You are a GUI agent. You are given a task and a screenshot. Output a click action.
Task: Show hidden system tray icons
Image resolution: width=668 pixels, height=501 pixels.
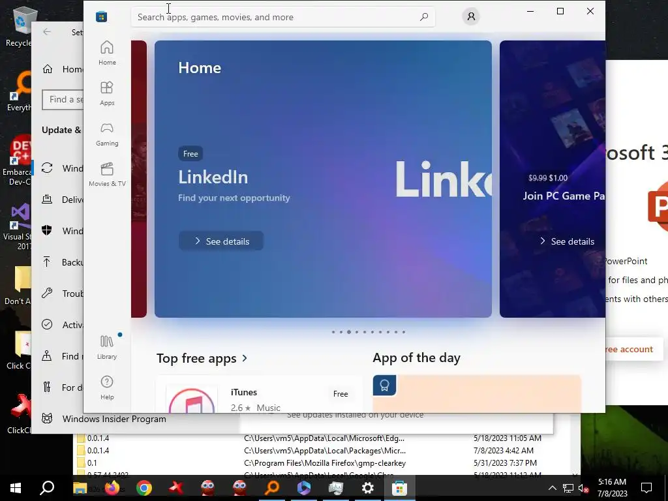(552, 488)
